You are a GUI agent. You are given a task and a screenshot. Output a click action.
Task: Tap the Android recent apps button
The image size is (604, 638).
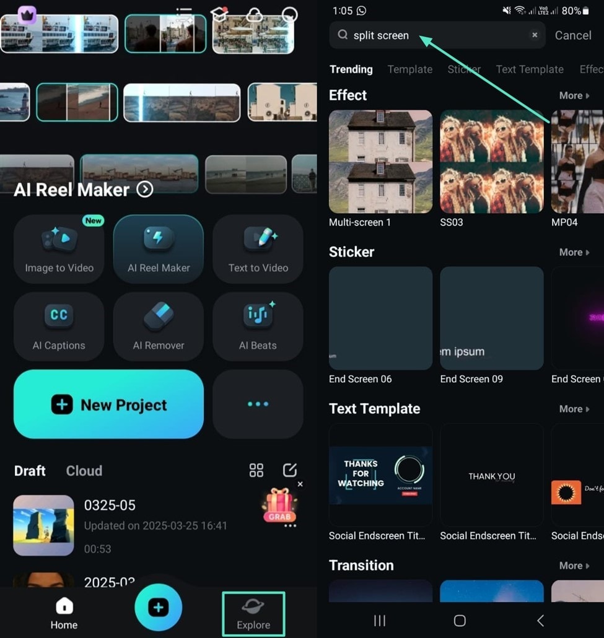(380, 621)
